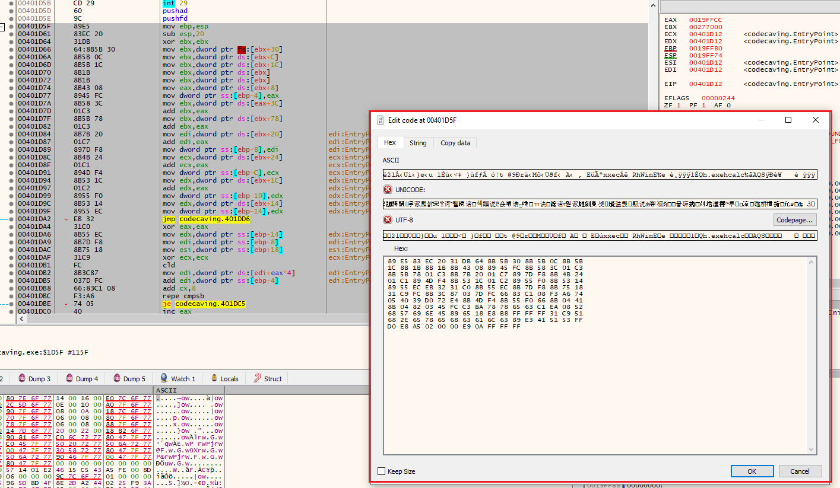Image resolution: width=840 pixels, height=488 pixels.
Task: Click the je codecaving.401DC5 instruction
Action: (x=204, y=304)
